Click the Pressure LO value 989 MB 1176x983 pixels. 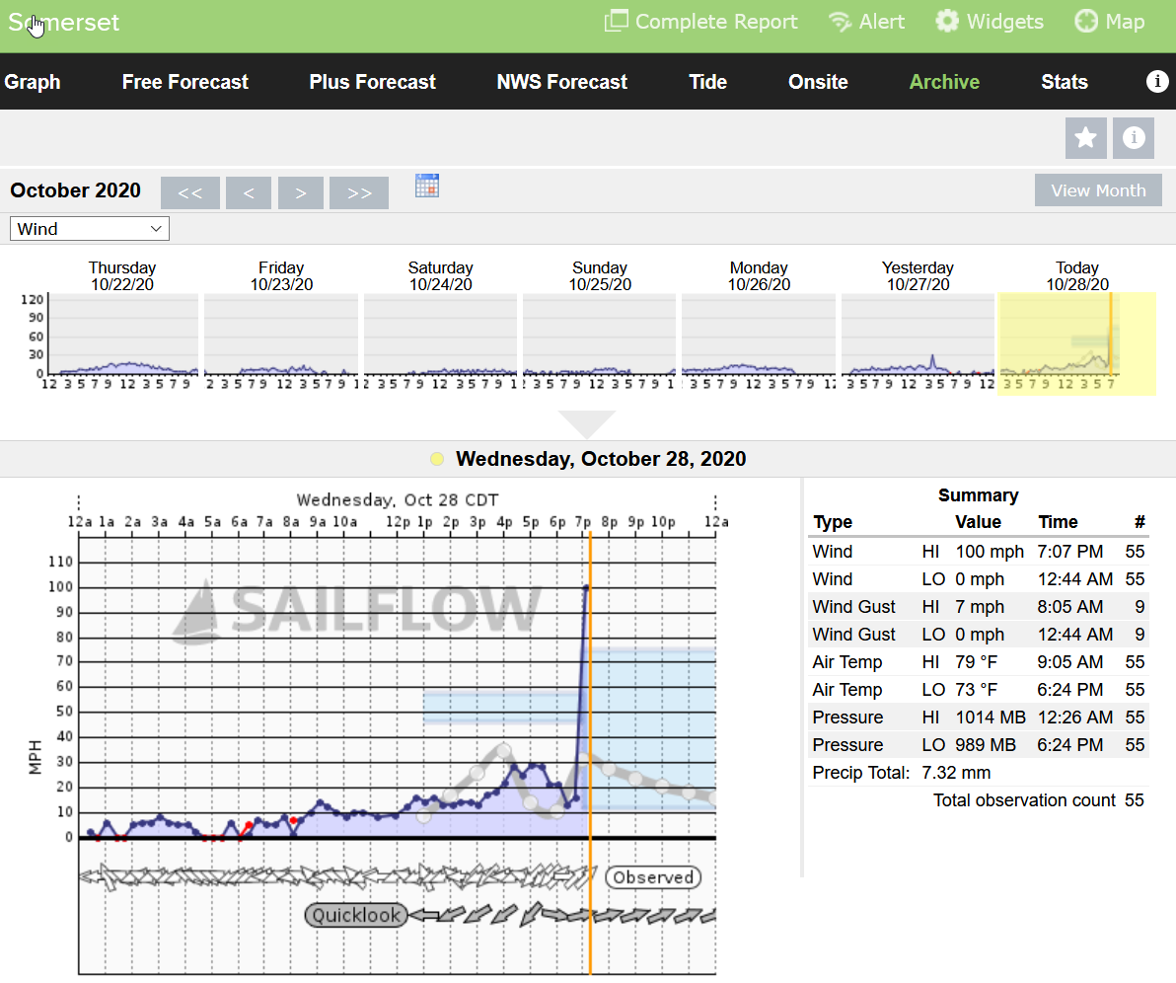click(986, 745)
